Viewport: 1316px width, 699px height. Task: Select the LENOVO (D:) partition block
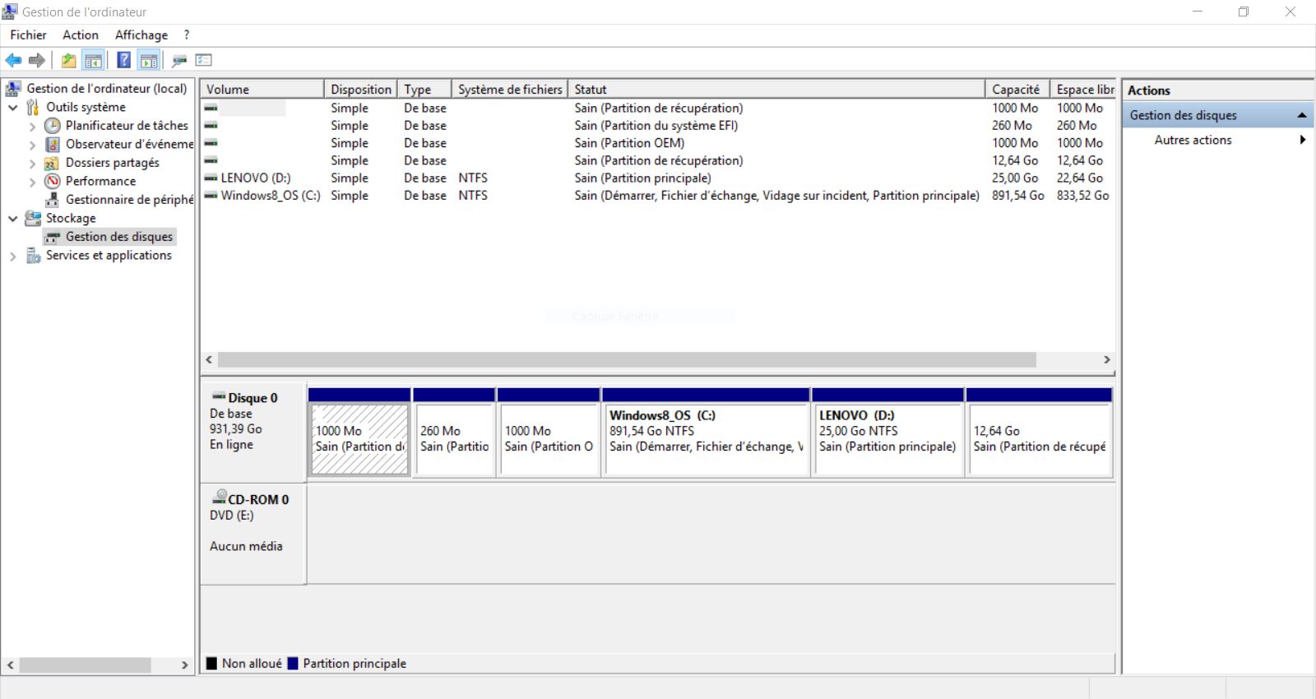coord(888,438)
